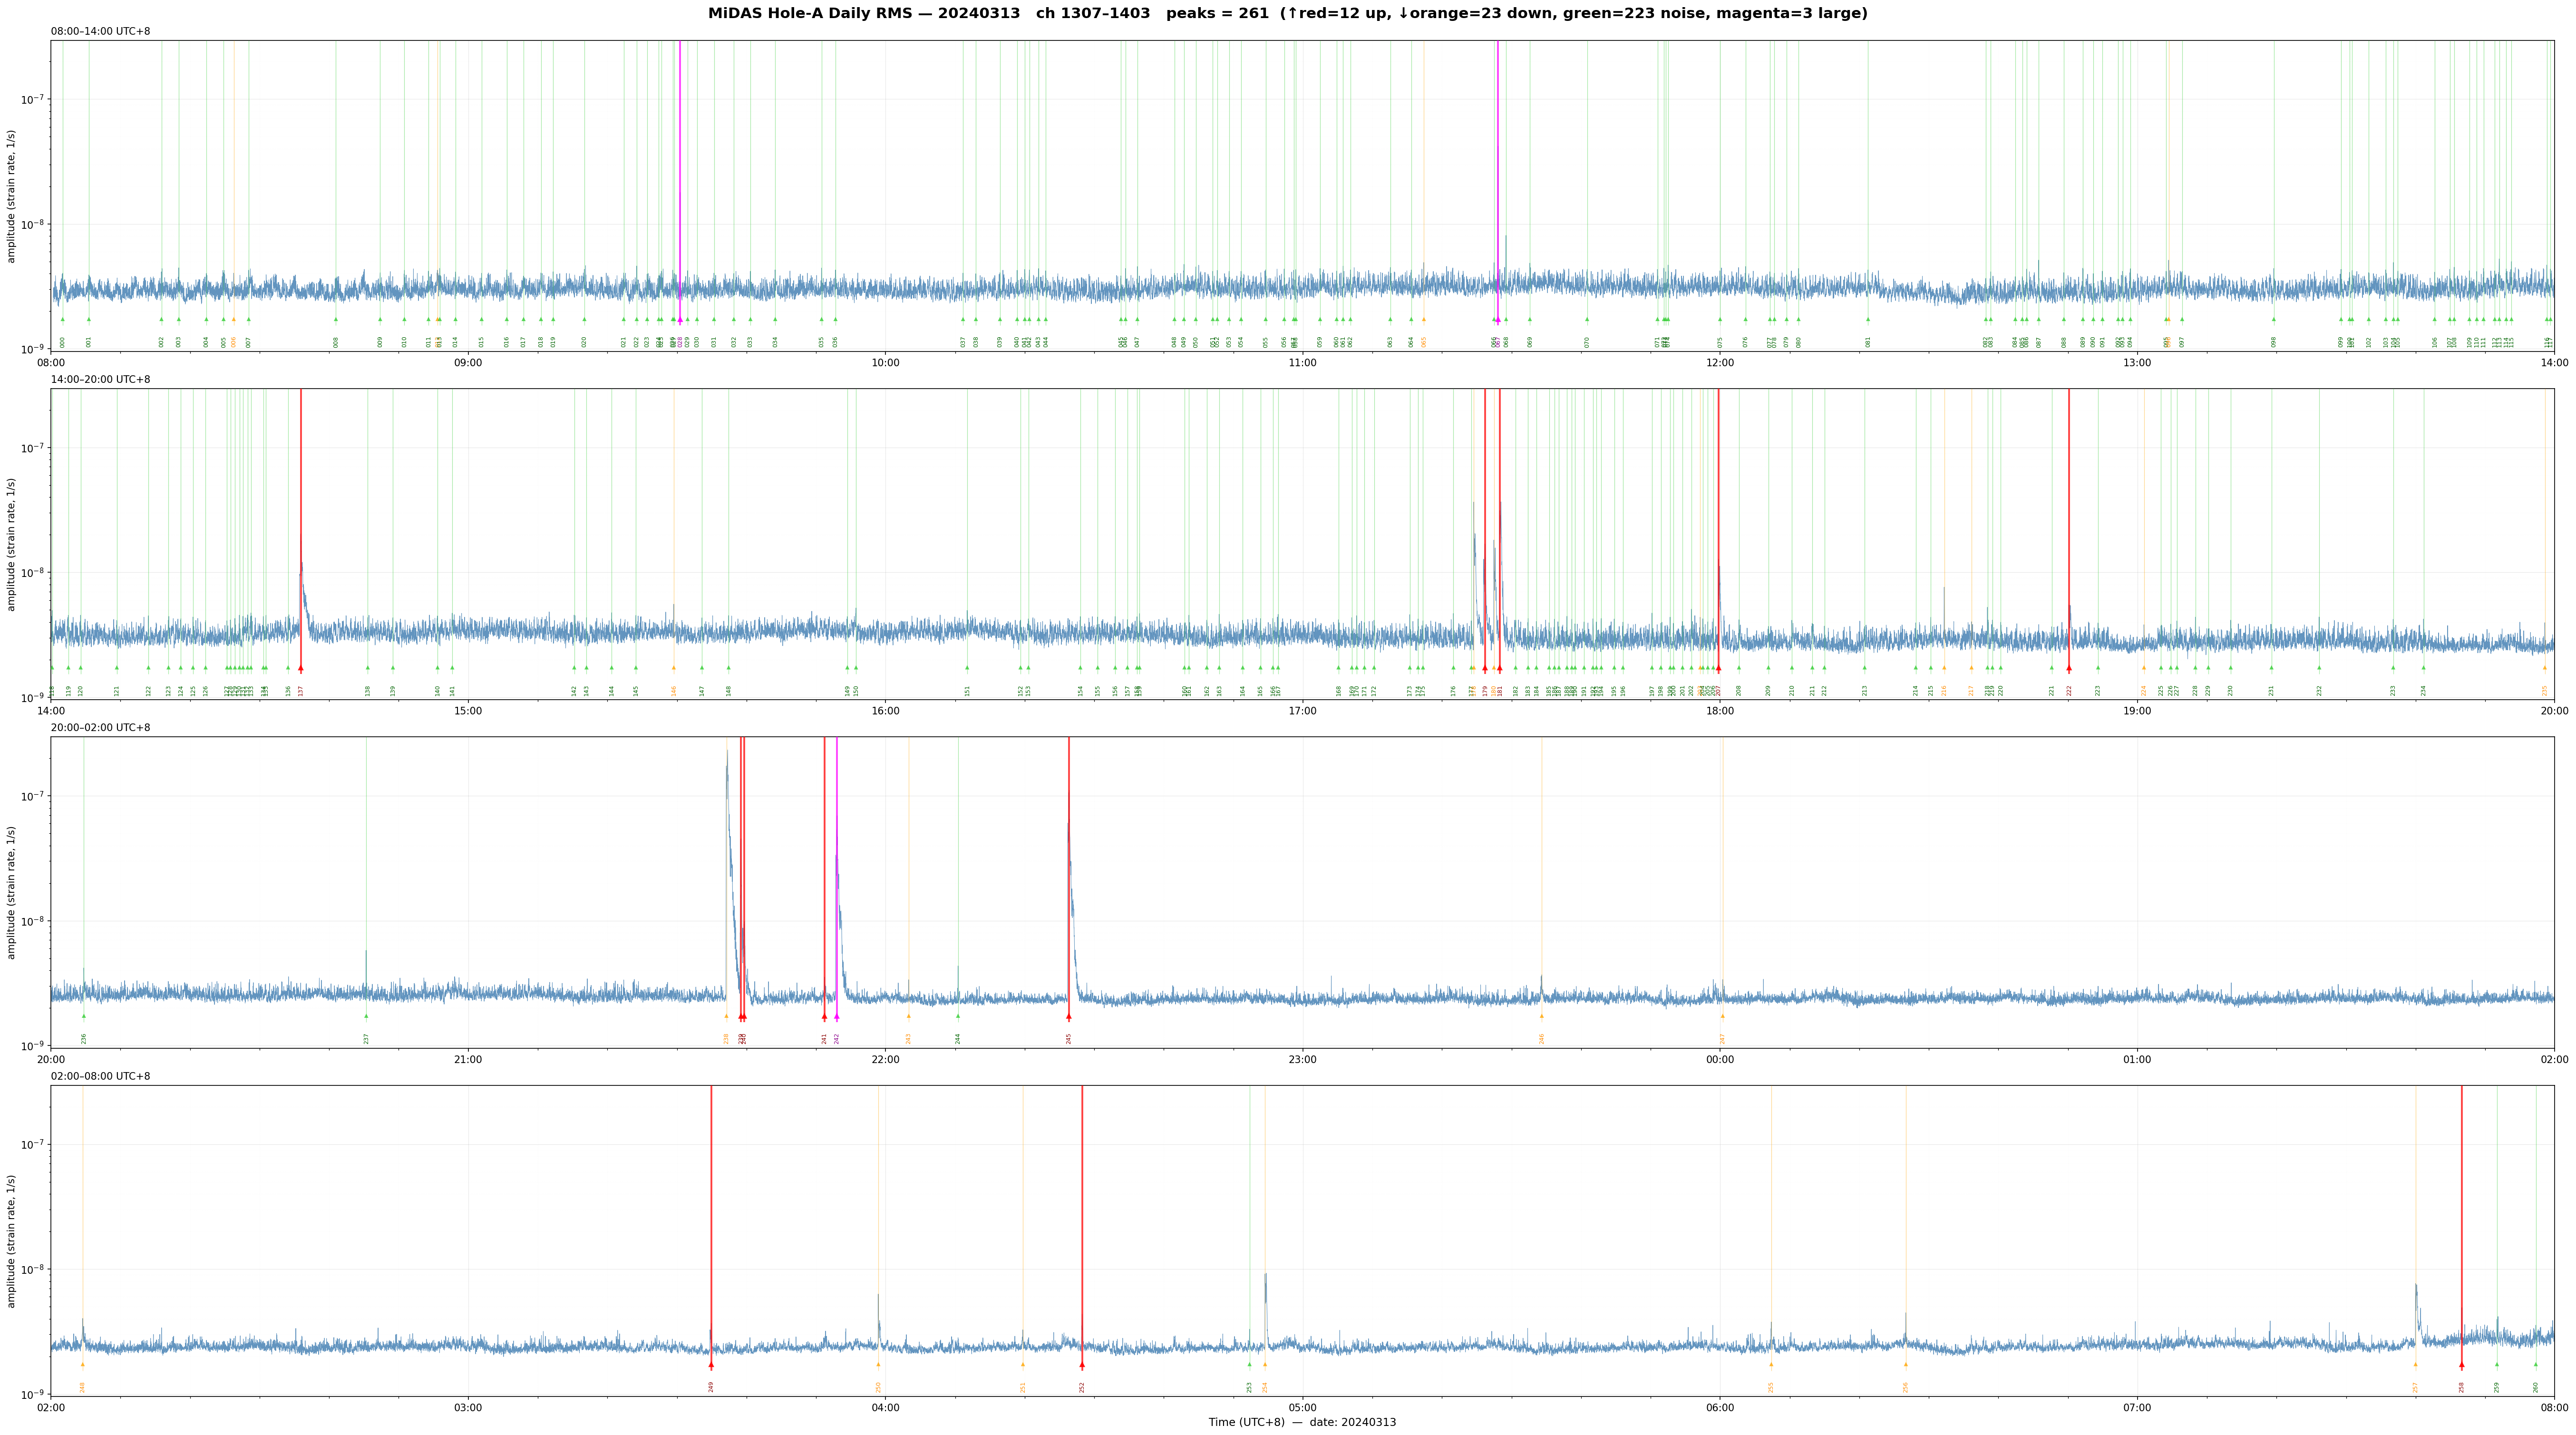Click the "Time (UTC+8) — date: 20240313" axis label
This screenshot has width=2576, height=1435.
1302,1422
